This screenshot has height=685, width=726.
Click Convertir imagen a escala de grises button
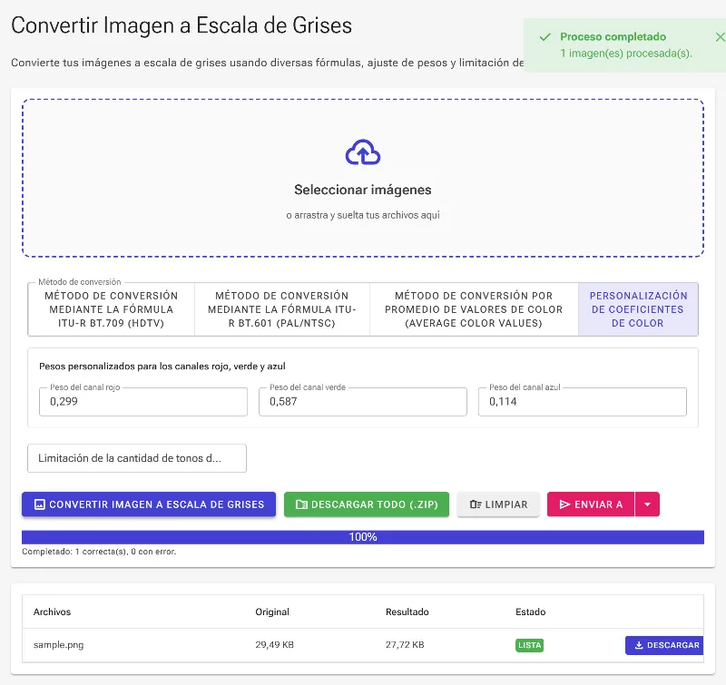[149, 504]
